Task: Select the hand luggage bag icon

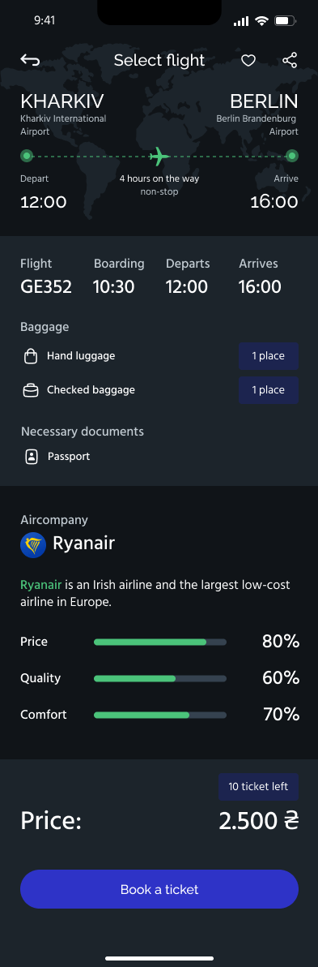Action: tap(30, 356)
